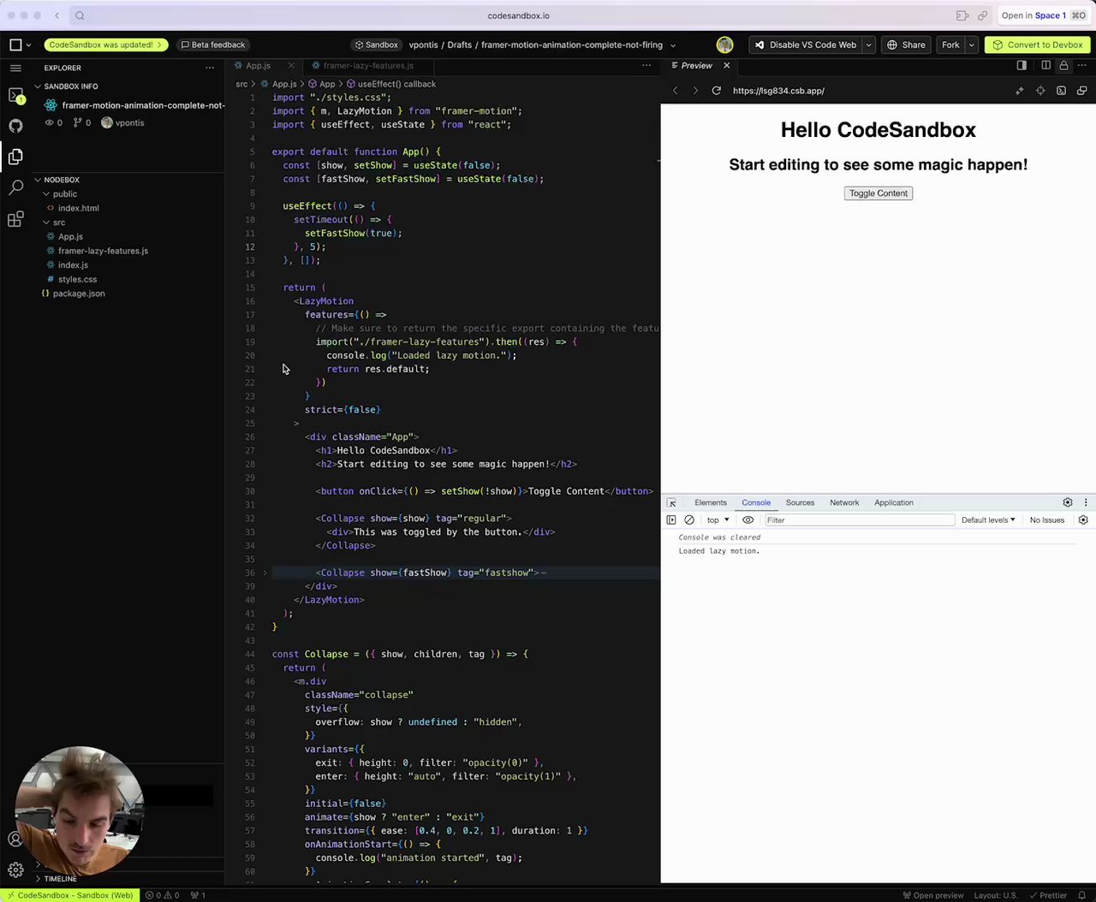Open the GitHub panel in activity bar

15,126
